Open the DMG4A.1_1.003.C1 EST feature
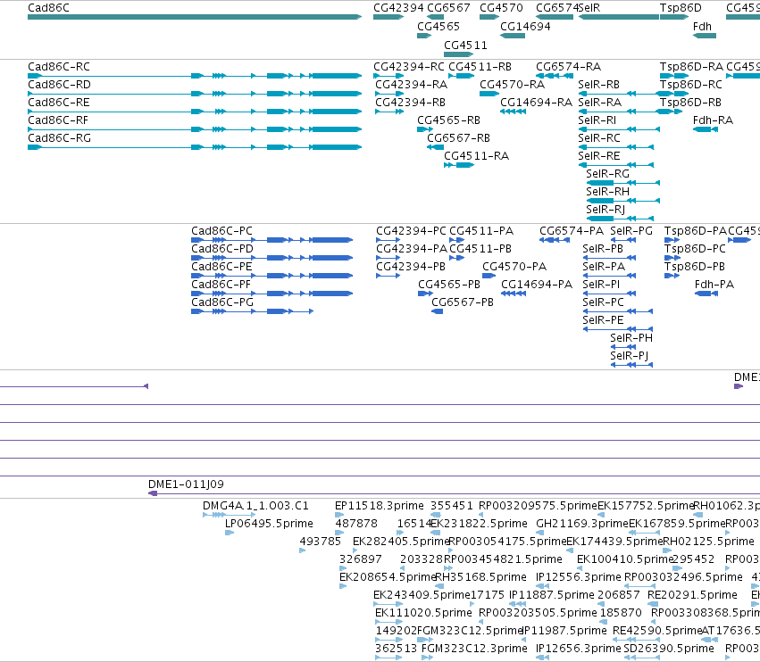This screenshot has width=760, height=662. (x=230, y=515)
